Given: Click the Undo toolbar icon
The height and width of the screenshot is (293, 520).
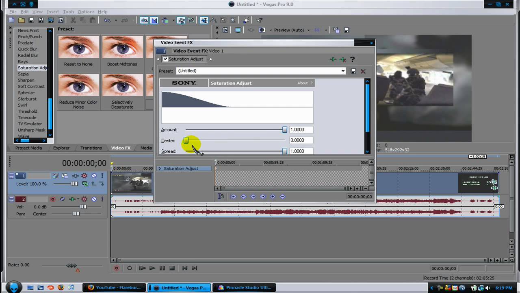Looking at the screenshot, I should tap(107, 20).
